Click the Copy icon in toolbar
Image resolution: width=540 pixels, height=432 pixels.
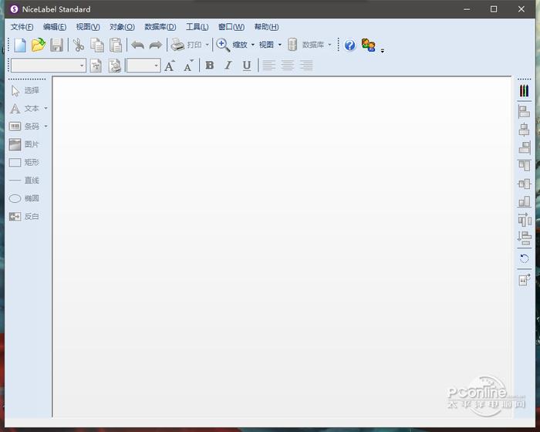(x=97, y=46)
